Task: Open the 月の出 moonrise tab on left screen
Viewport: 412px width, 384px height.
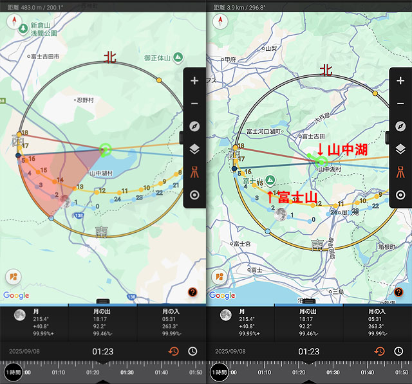Action: coord(103,322)
